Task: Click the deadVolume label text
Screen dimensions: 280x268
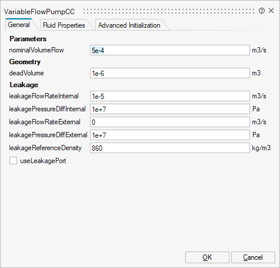Action: [x=26, y=73]
